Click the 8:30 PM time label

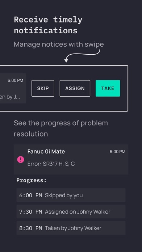[30, 228]
